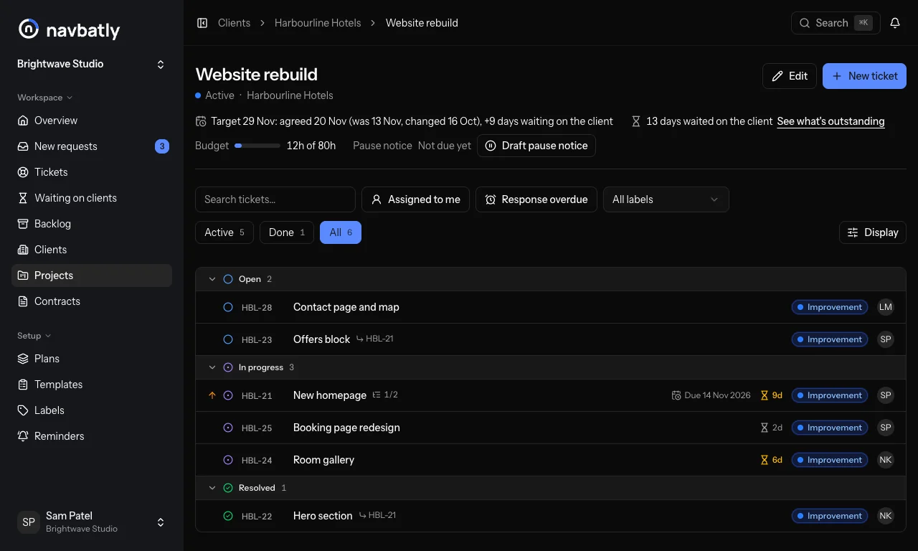The height and width of the screenshot is (551, 918).
Task: Click the budget progress bar
Action: click(257, 146)
